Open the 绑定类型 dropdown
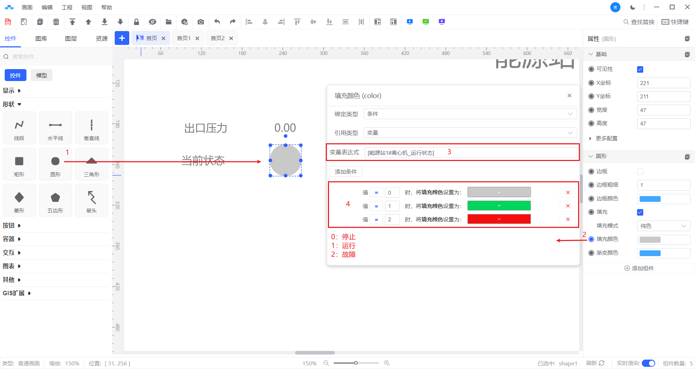The image size is (695, 369). (x=470, y=114)
